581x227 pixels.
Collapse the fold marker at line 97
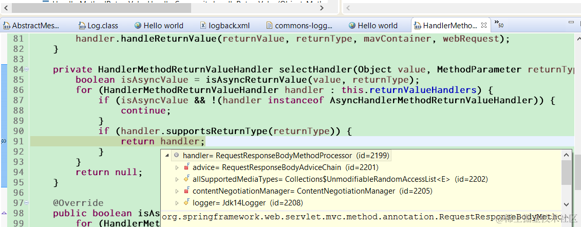click(x=27, y=203)
